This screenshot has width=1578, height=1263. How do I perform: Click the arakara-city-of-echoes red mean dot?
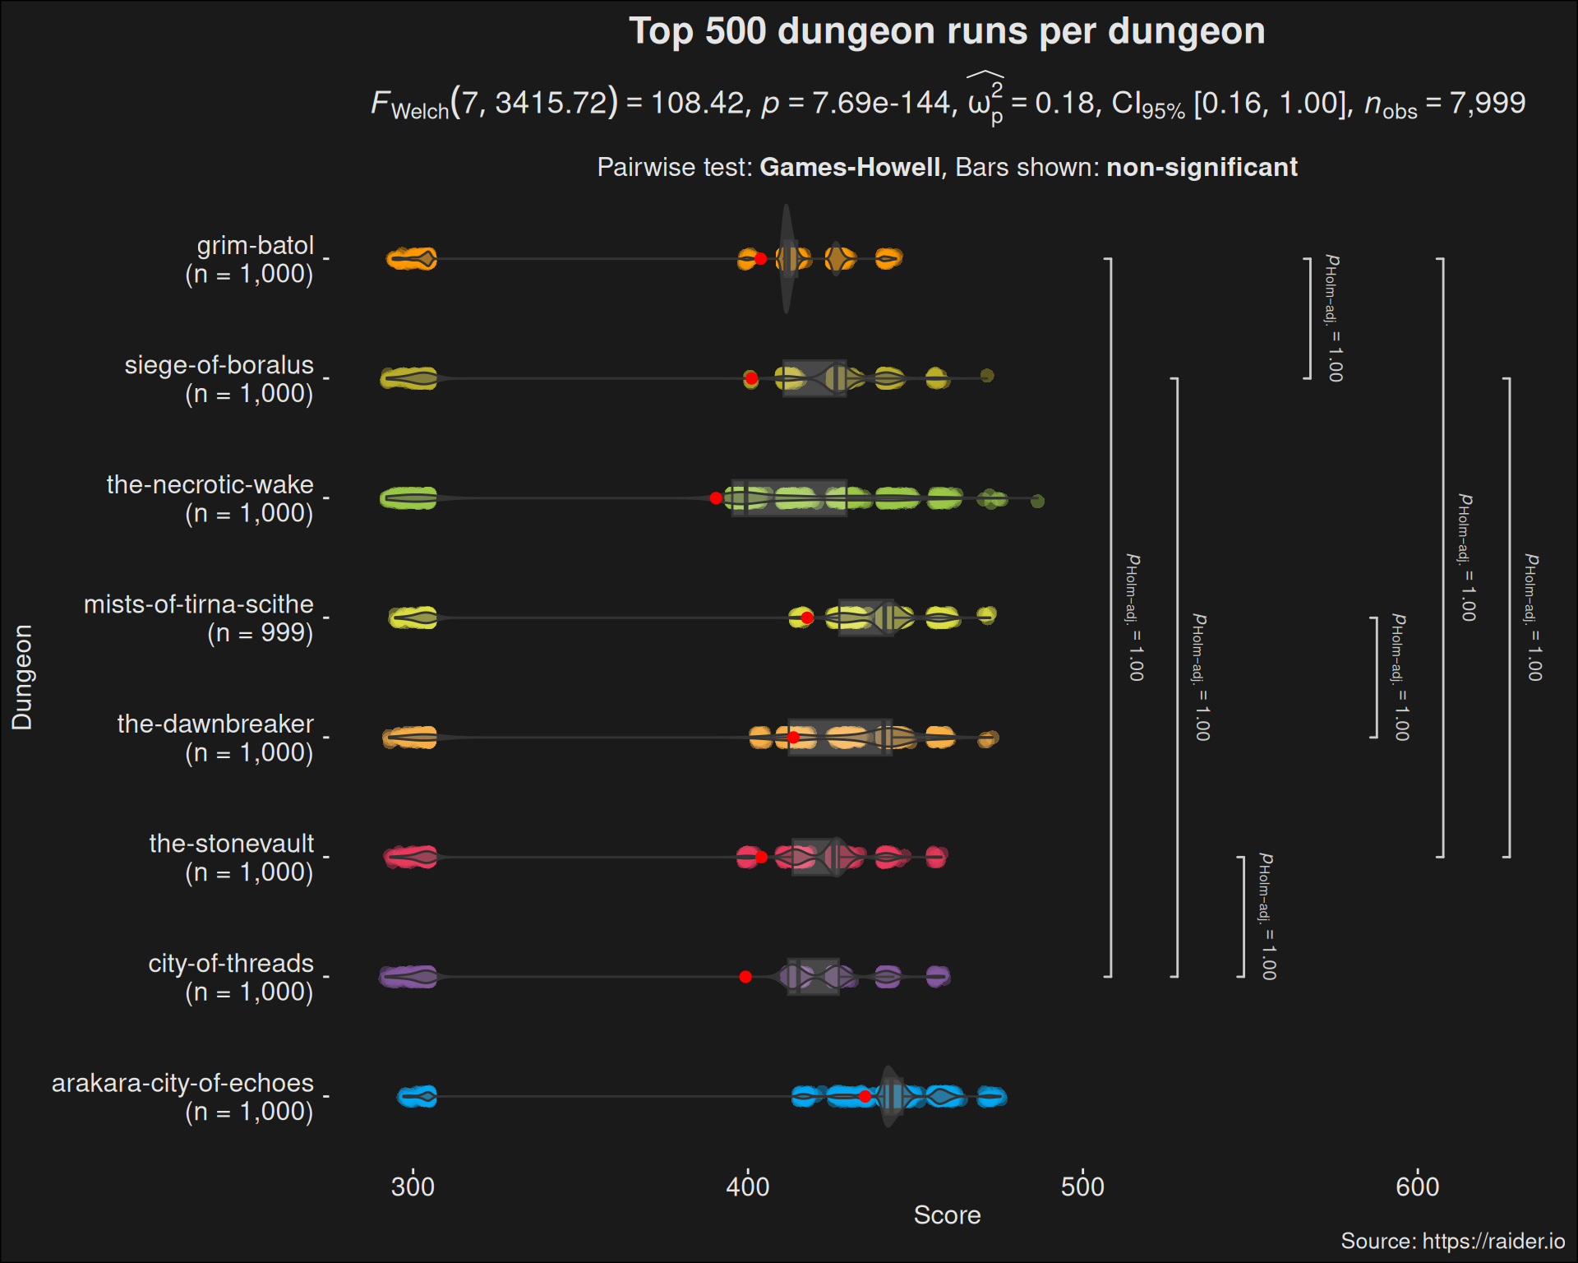click(x=865, y=1096)
